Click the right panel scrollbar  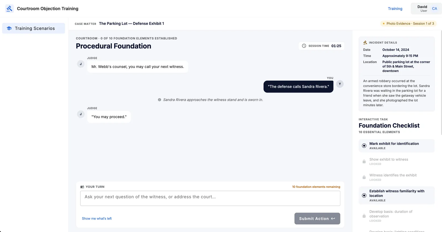click(x=441, y=83)
